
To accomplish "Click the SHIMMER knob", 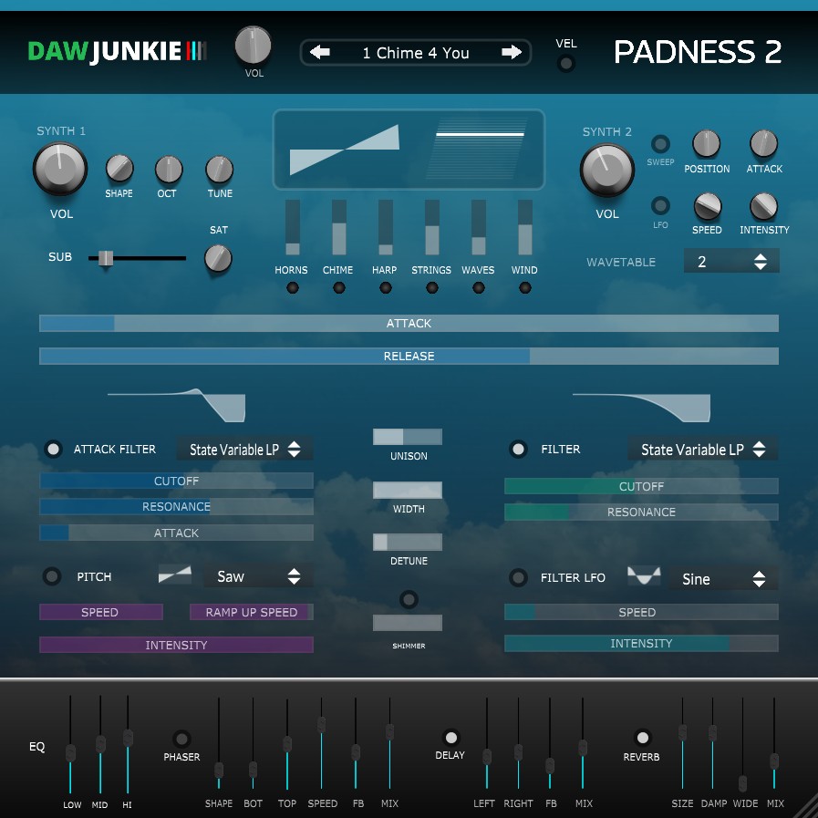I will 408,599.
